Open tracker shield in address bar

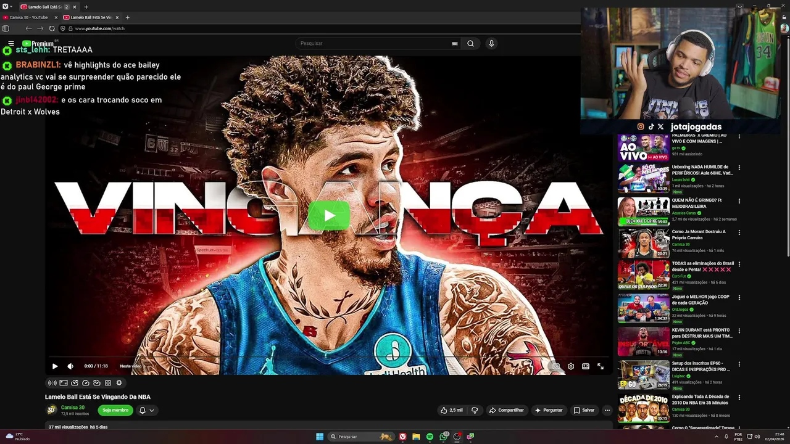click(x=62, y=28)
